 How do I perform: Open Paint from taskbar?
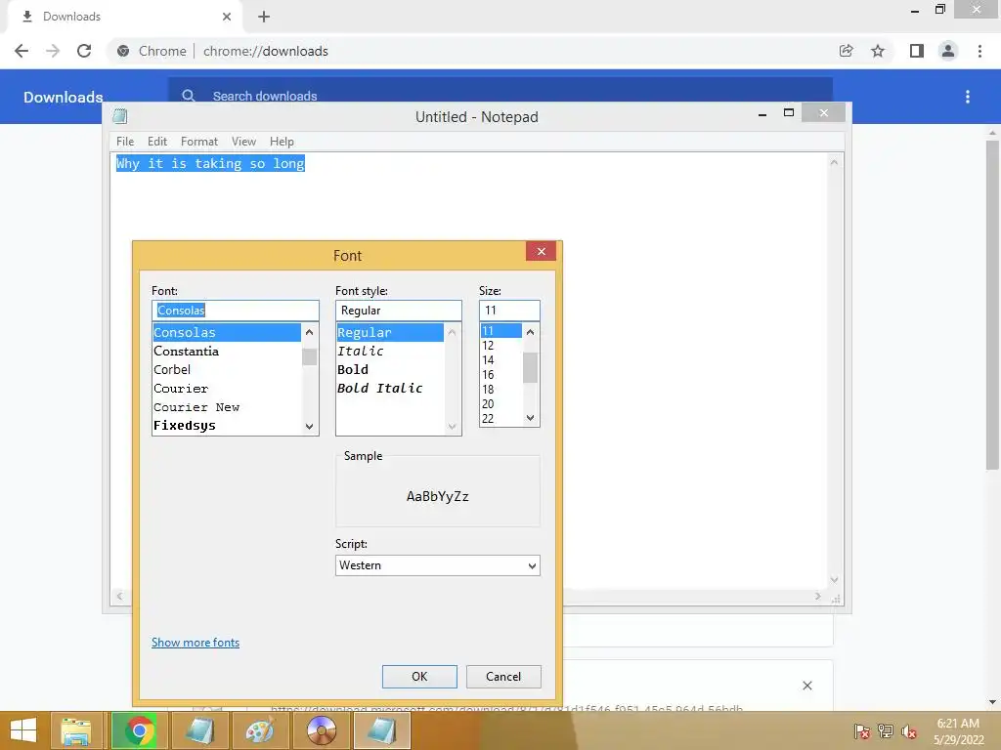(260, 730)
